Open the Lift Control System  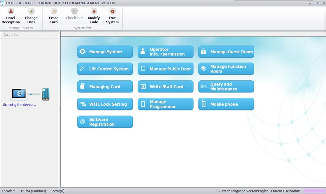[105, 69]
